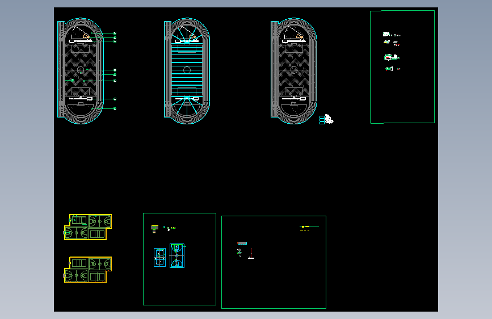Viewport: 492px width, 319px height.
Task: Click the stacked cyan legend boxes beside third track
Action: 322,120
